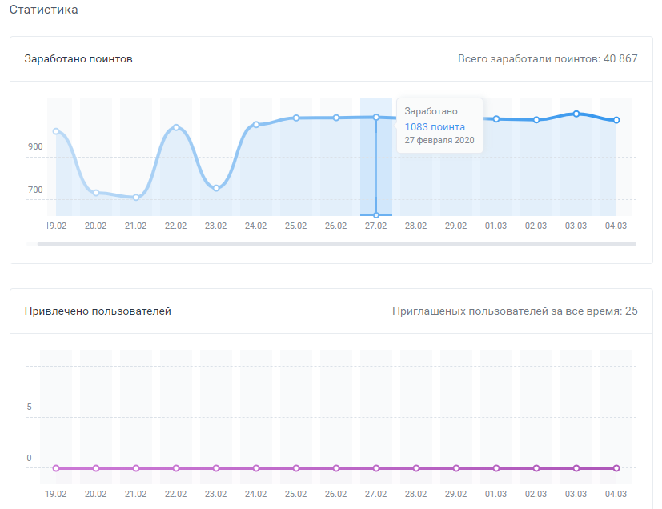Screen dimensions: 662x509
Task: Select the 25.02 data point on the points chart
Action: (x=296, y=118)
